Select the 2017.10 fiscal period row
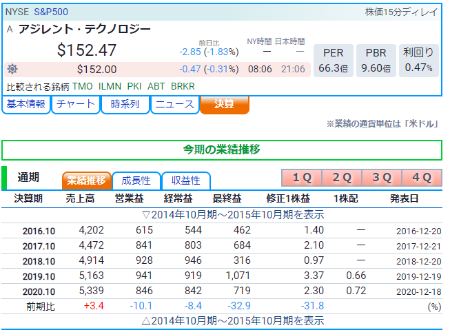This screenshot has height=330, width=450. 222,246
